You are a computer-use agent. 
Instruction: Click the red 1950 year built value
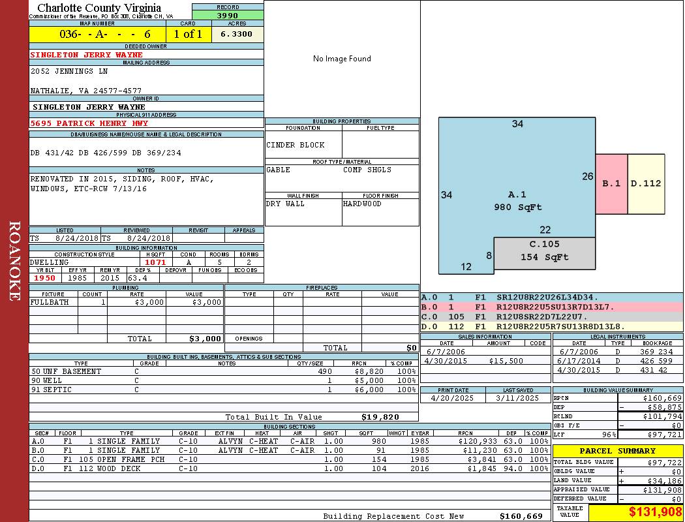pyautogui.click(x=45, y=278)
